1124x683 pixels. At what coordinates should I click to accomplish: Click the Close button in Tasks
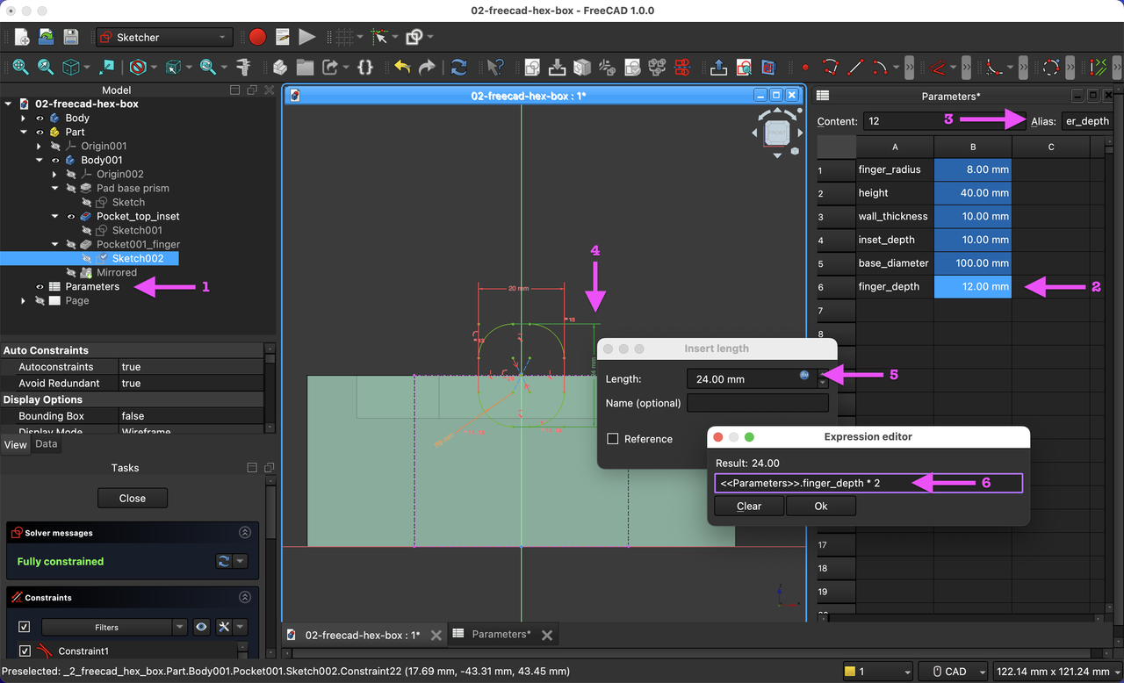(x=133, y=498)
